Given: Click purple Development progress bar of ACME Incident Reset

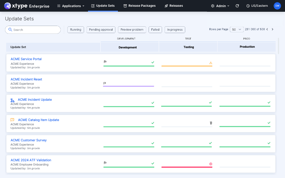Looking at the screenshot, I should coord(129,86).
